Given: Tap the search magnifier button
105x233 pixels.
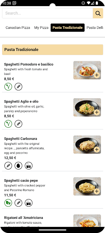Looking at the screenshot, I should pos(98,13).
